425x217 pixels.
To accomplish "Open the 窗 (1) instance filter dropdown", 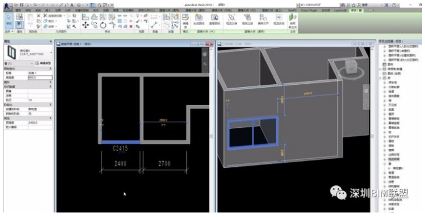I will click(19, 63).
